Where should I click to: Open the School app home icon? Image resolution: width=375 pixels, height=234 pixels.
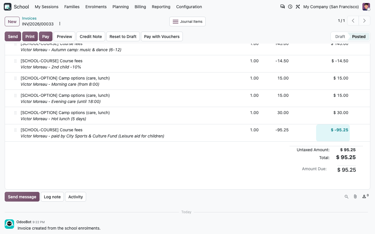[x=8, y=7]
